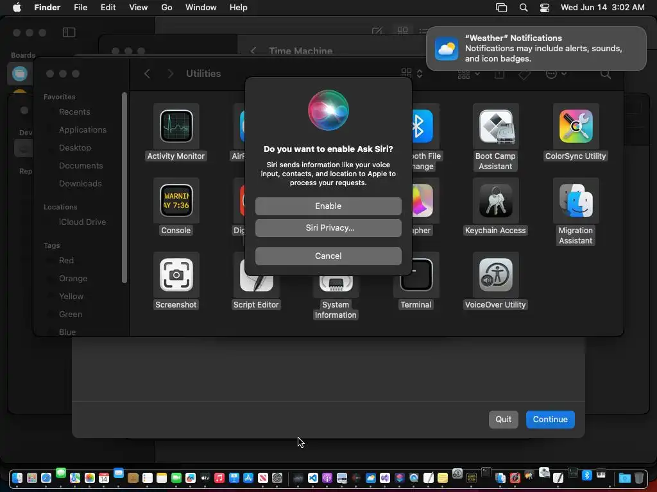Open the Action ellipsis dropdown menu

556,74
